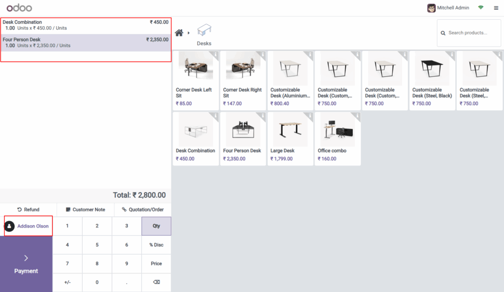Select the Four Person Desk product thumbnail
This screenshot has height=292, width=504.
tap(243, 130)
